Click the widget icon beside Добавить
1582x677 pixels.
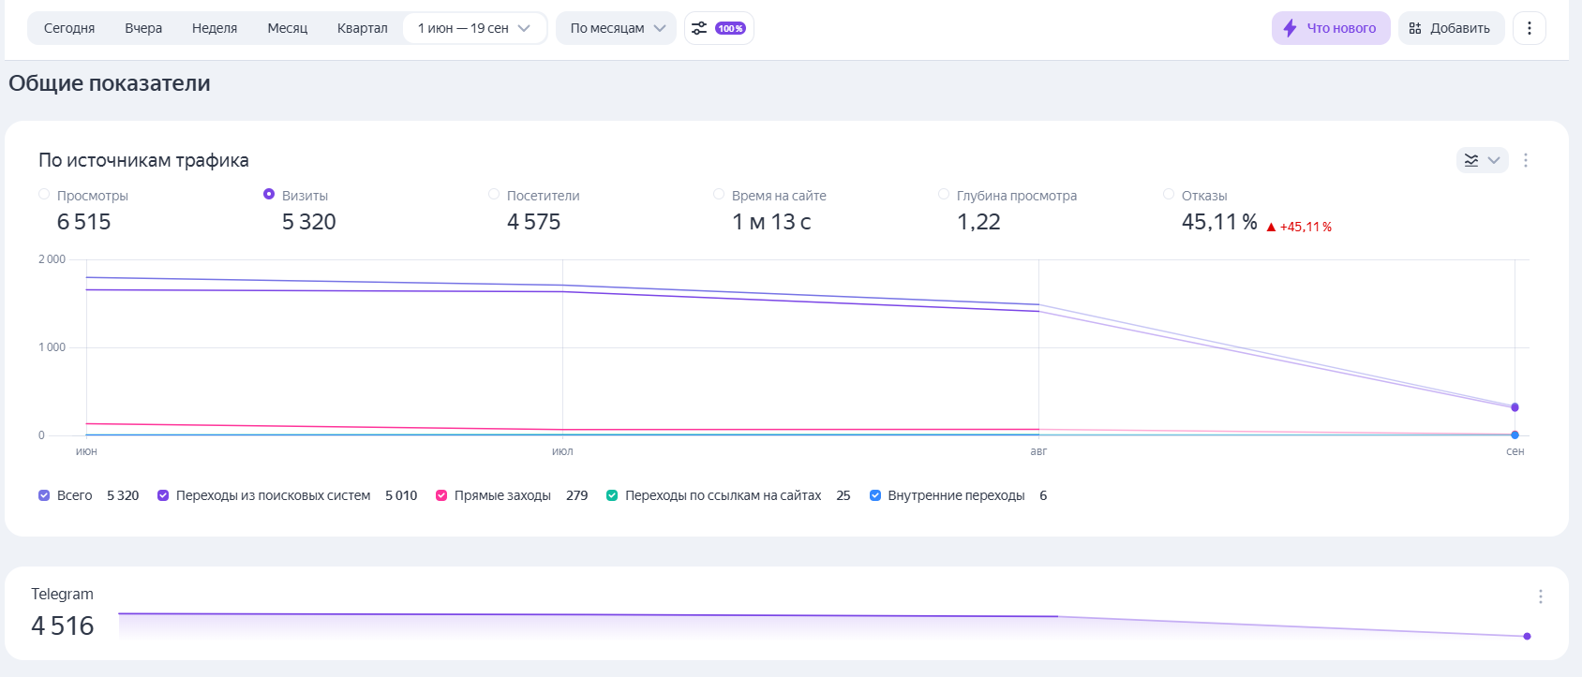tap(1415, 28)
